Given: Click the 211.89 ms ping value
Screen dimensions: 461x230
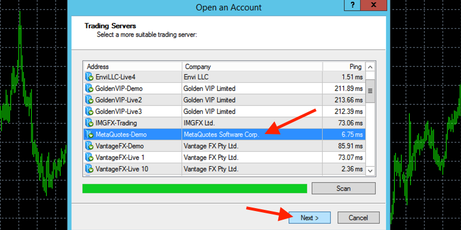Looking at the screenshot, I should [x=349, y=89].
